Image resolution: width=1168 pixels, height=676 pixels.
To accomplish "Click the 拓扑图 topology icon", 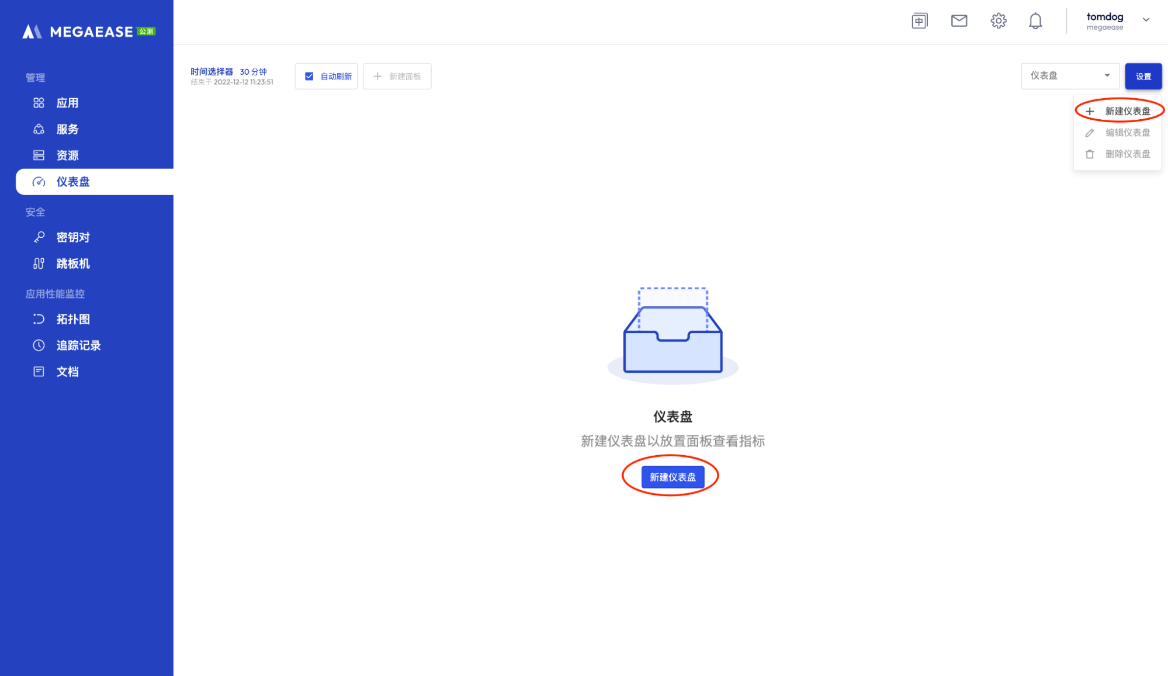I will tap(39, 319).
